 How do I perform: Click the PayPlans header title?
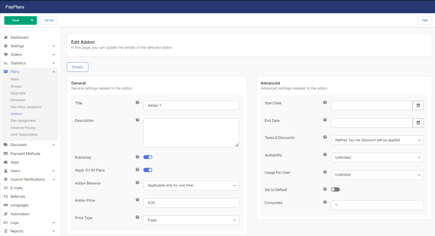pyautogui.click(x=15, y=7)
